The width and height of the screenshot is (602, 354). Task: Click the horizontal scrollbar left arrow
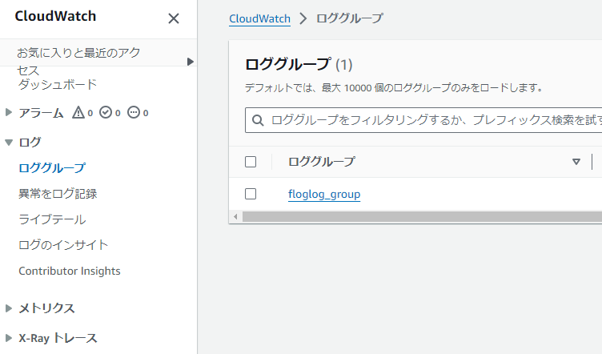click(x=235, y=217)
